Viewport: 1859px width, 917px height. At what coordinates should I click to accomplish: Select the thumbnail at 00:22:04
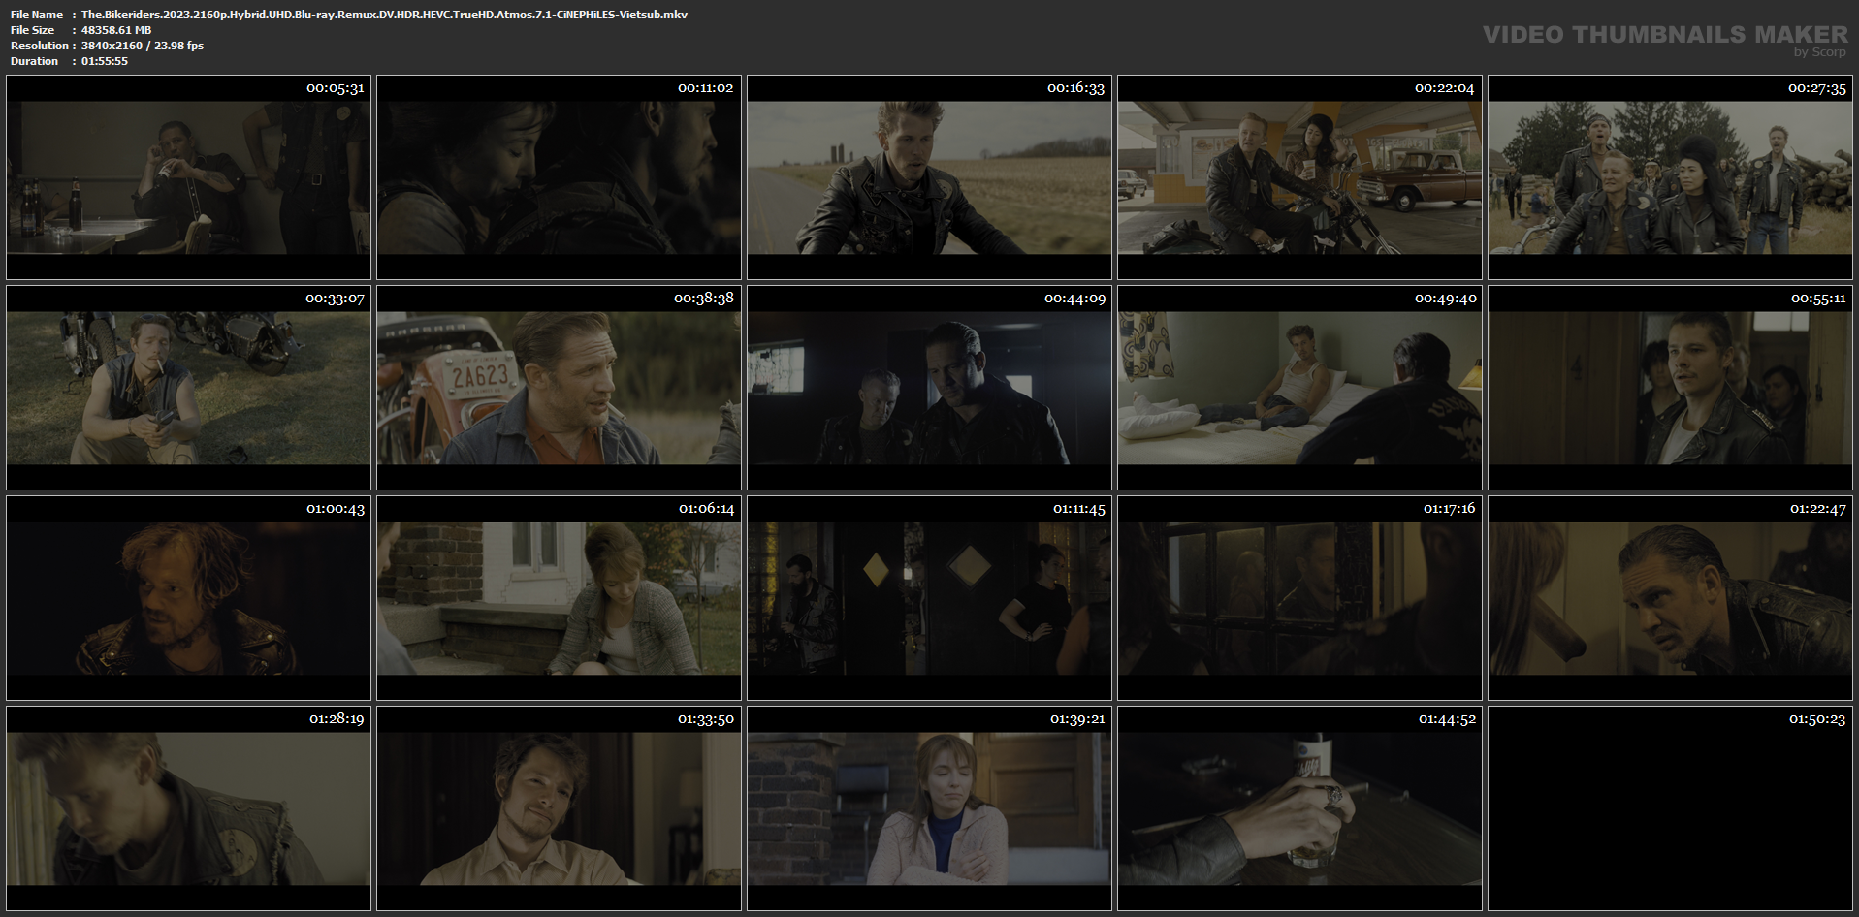[x=1299, y=177]
